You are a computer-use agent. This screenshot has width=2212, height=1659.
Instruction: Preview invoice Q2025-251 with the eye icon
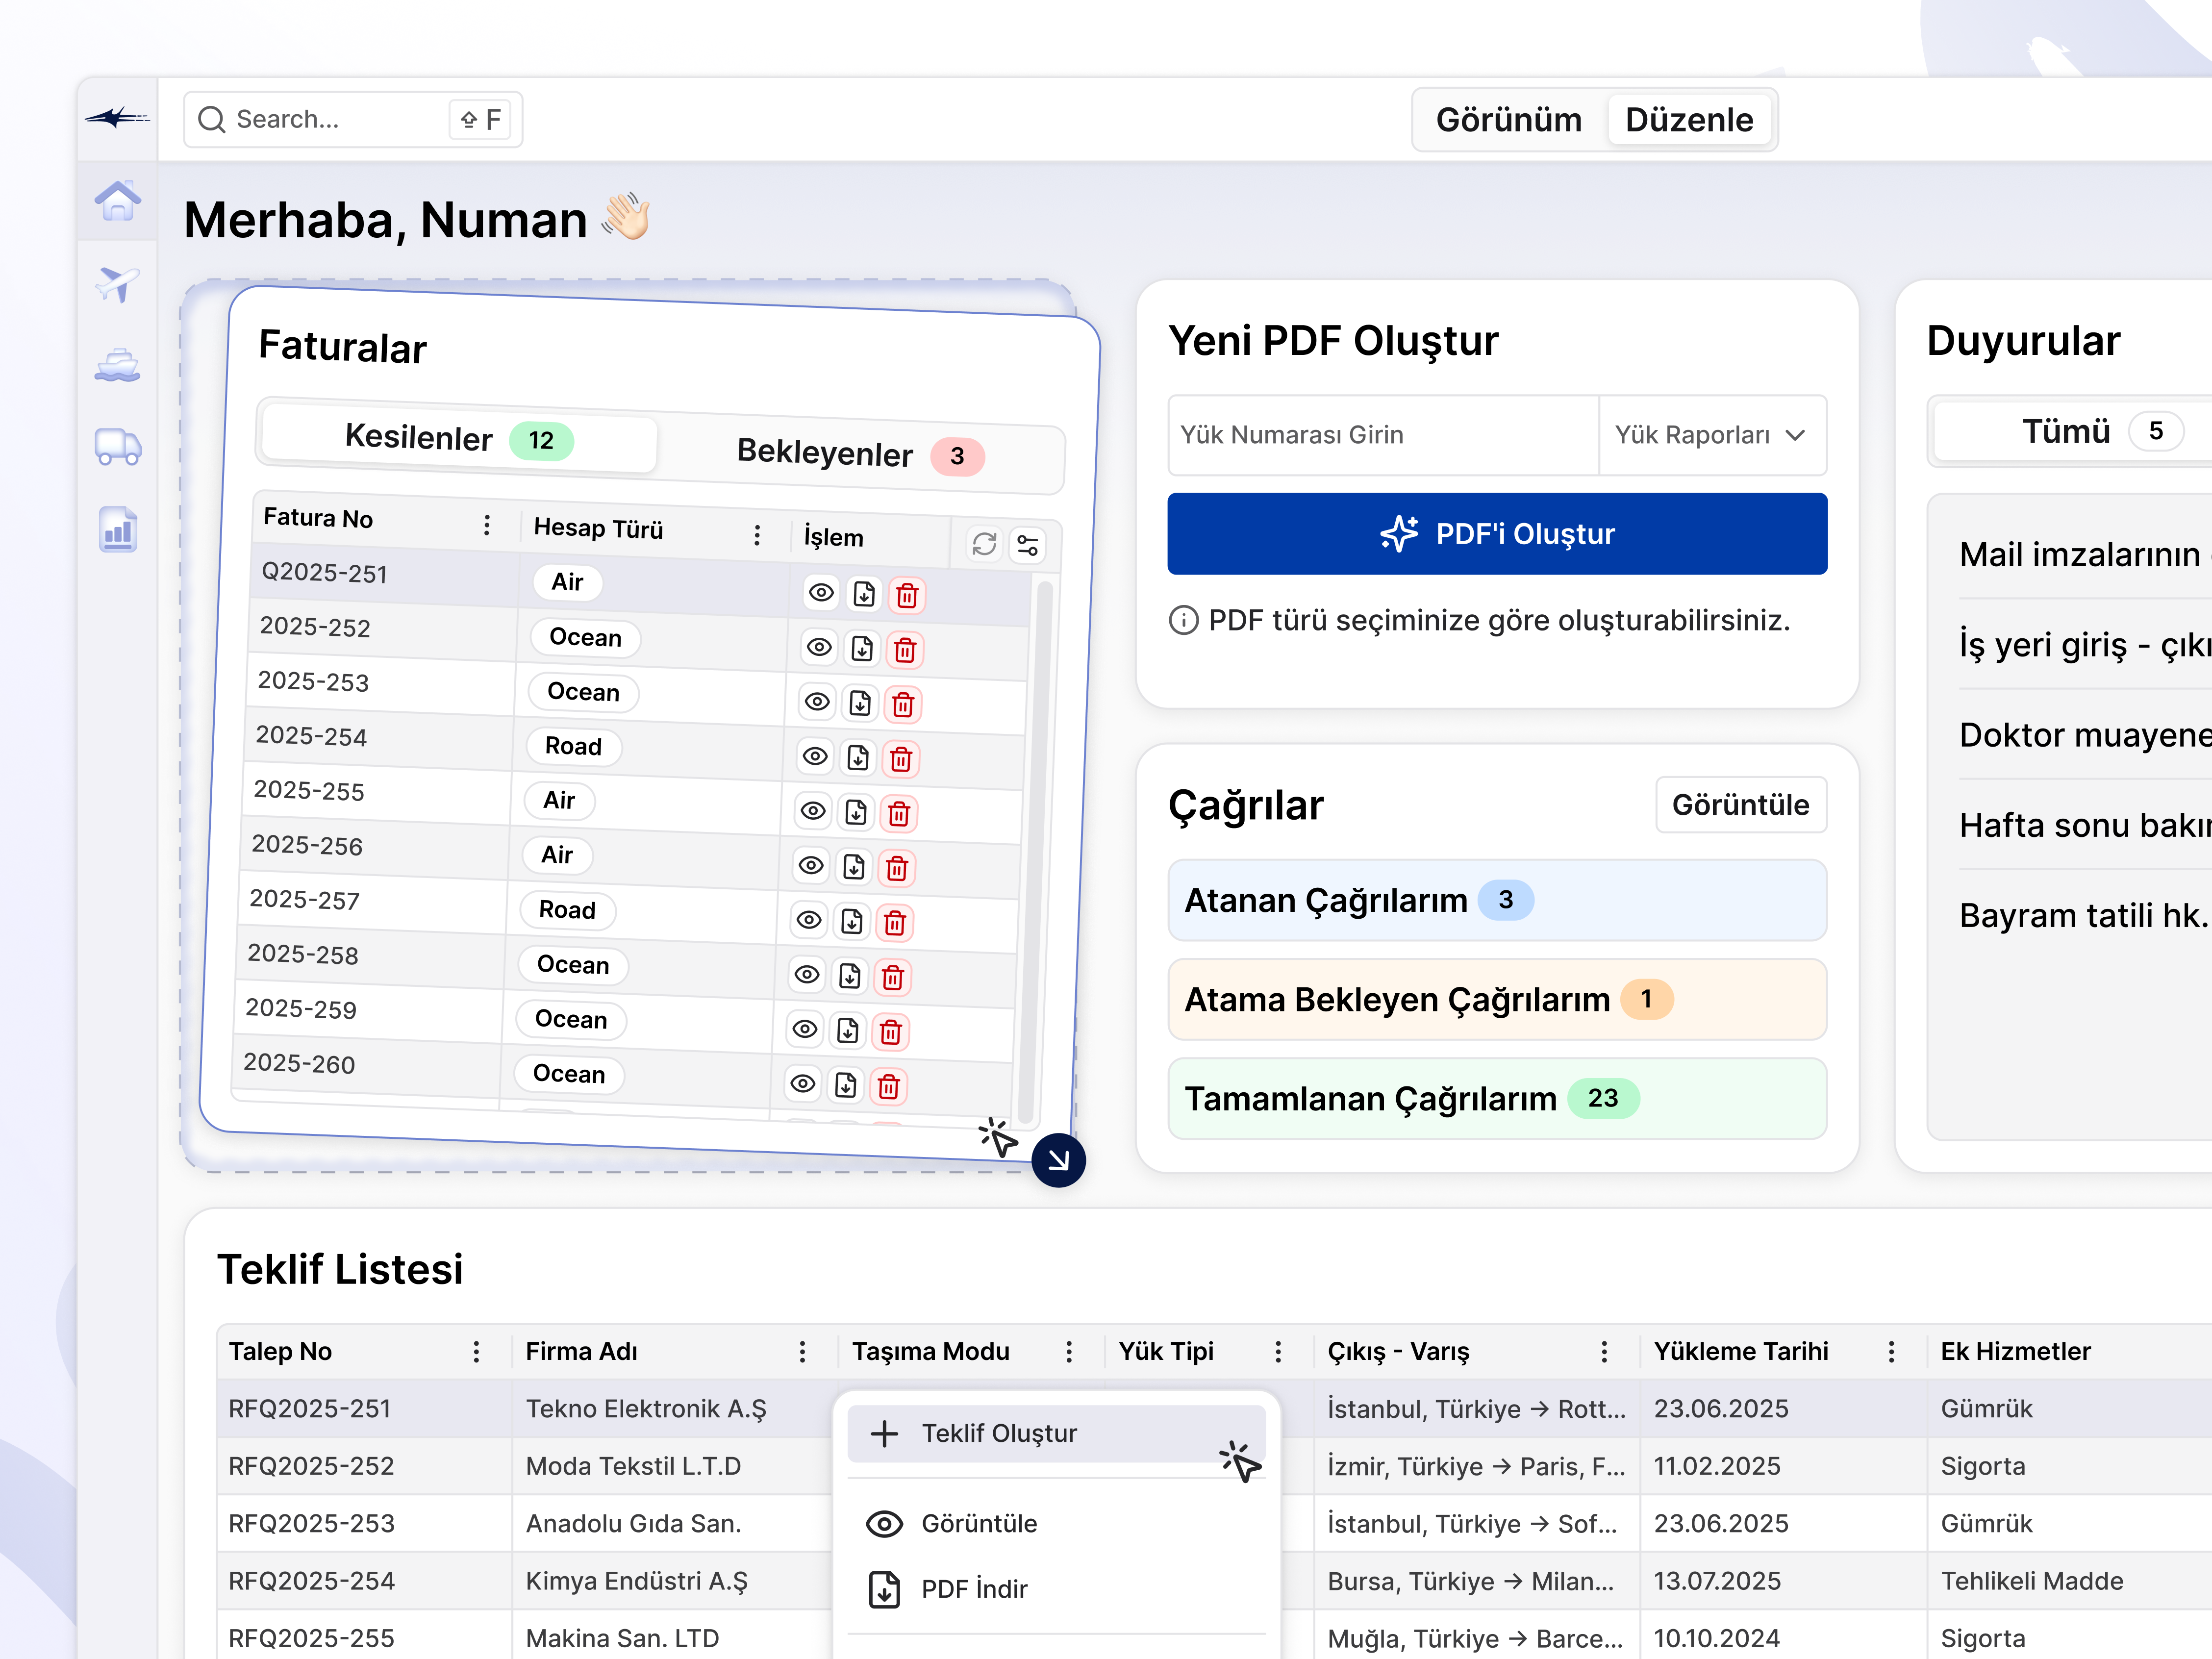click(821, 593)
